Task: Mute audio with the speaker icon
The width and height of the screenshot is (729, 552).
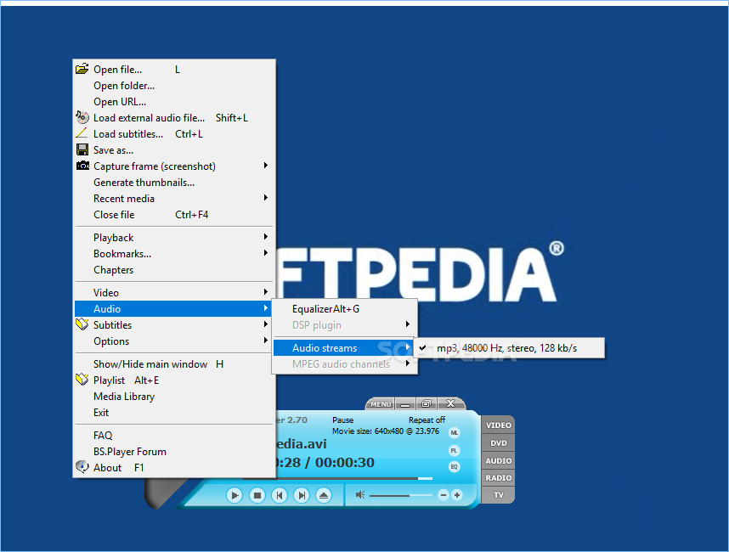Action: [x=360, y=495]
